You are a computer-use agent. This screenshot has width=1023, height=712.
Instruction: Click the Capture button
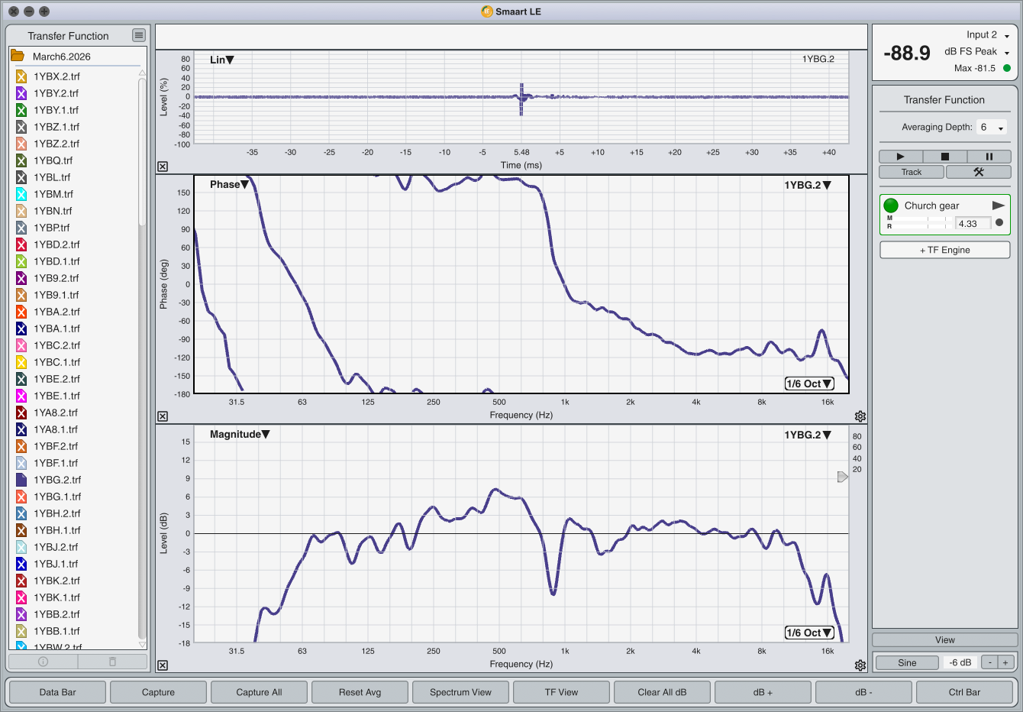159,692
